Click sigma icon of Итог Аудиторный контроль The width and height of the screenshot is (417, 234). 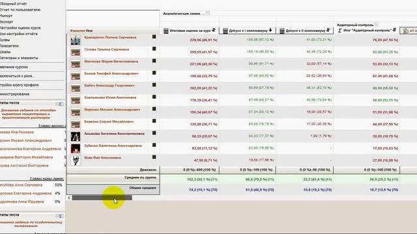339,31
